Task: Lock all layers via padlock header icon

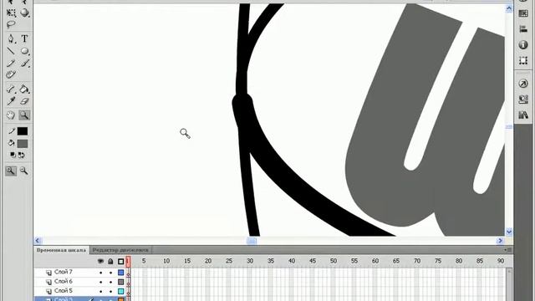Action: pyautogui.click(x=110, y=262)
